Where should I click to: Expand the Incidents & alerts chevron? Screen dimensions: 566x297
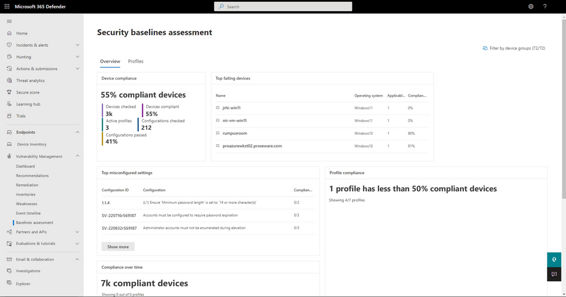(x=77, y=45)
